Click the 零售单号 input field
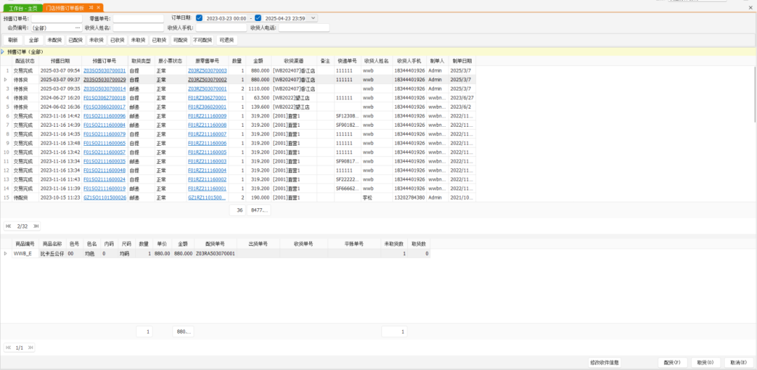 (139, 19)
